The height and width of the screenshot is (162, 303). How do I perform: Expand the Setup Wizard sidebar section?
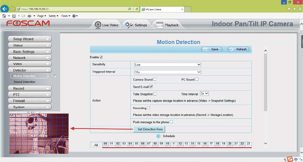30,39
